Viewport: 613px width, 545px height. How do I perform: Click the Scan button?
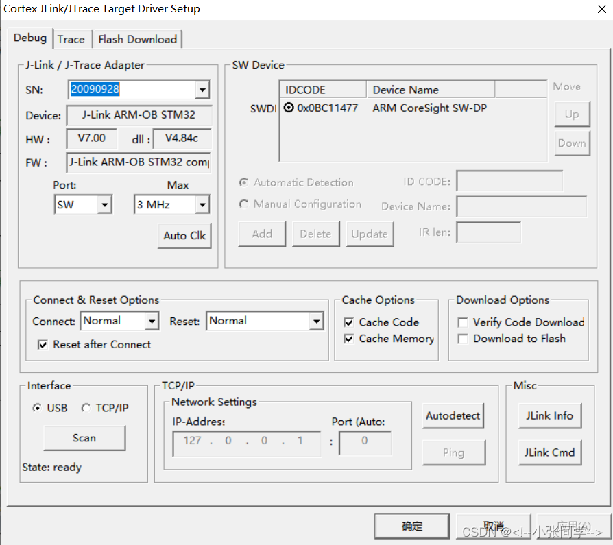tap(84, 438)
